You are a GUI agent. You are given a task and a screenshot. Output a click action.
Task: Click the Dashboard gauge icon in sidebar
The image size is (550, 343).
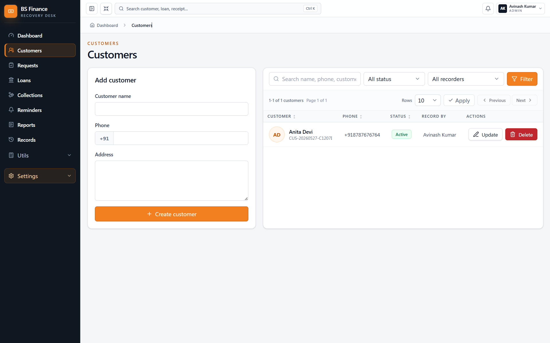click(11, 36)
